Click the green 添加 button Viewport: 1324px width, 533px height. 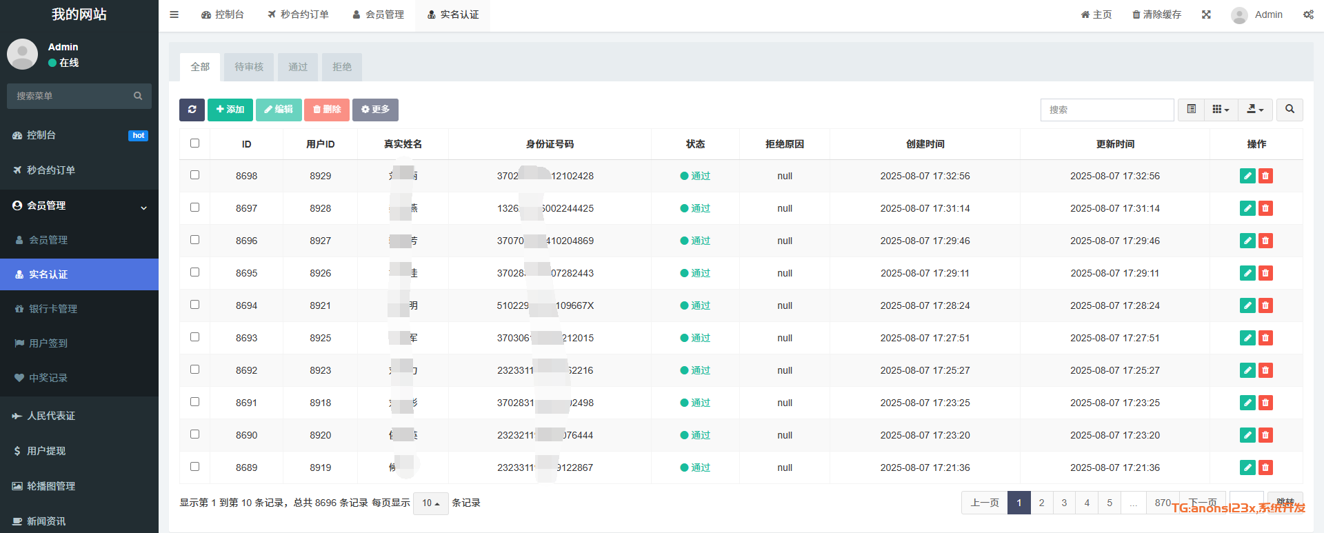click(230, 110)
